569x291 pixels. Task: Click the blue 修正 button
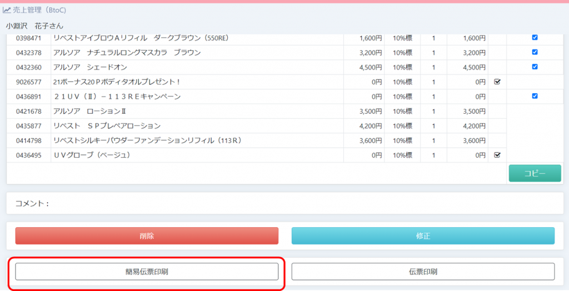423,235
